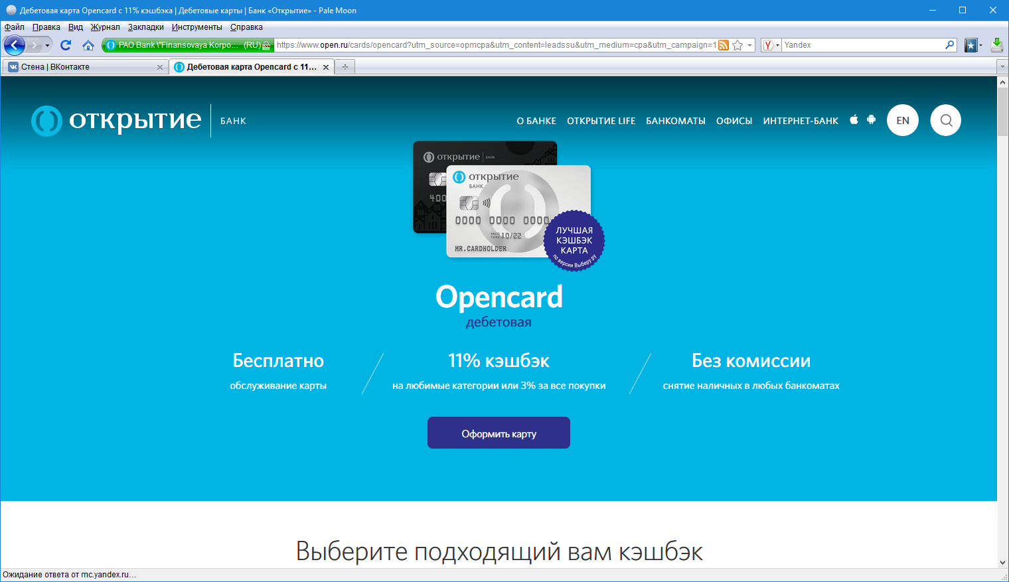Click the RSS feed icon in address bar
The height and width of the screenshot is (582, 1009).
coord(724,45)
